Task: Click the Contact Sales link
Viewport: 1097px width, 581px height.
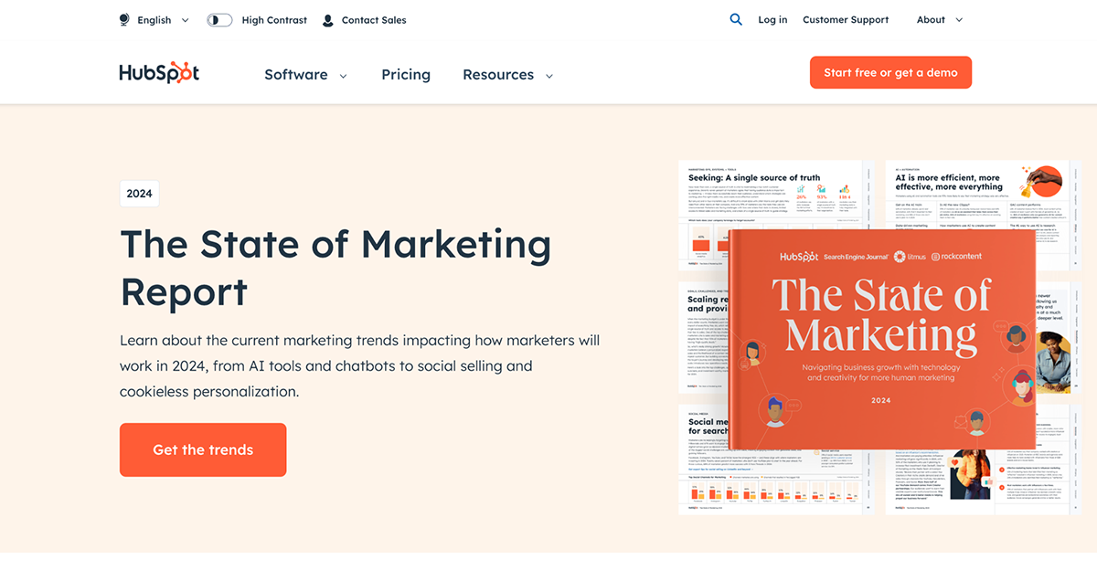Action: [372, 19]
